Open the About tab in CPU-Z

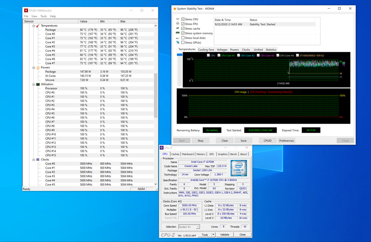pyautogui.click(x=244, y=154)
